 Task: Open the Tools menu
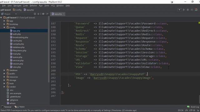tap(47, 6)
